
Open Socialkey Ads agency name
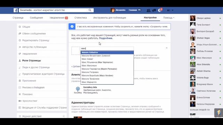click(90, 87)
